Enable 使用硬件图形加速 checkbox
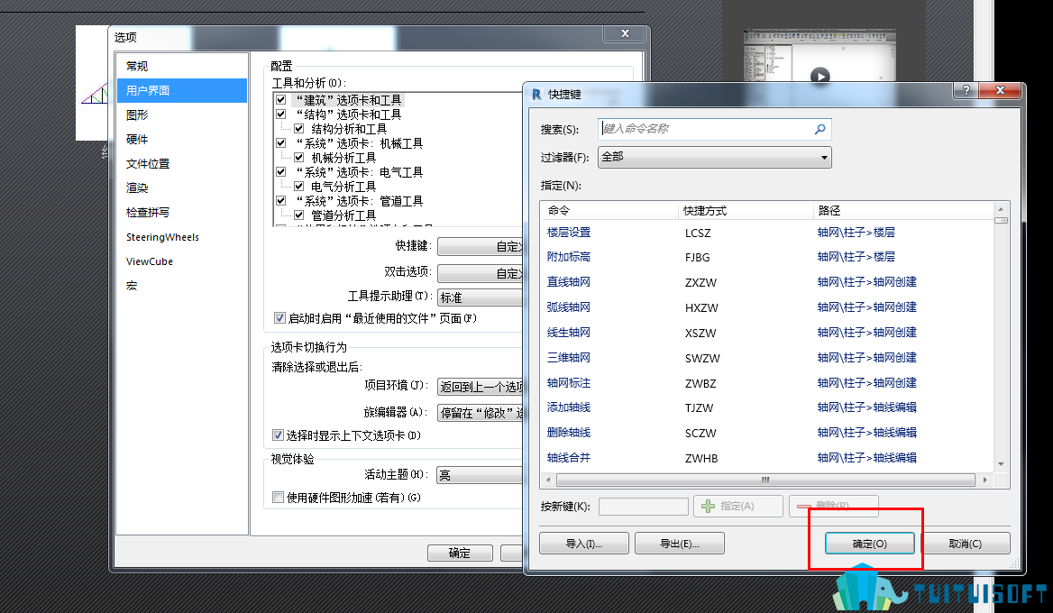The image size is (1053, 613). (278, 498)
